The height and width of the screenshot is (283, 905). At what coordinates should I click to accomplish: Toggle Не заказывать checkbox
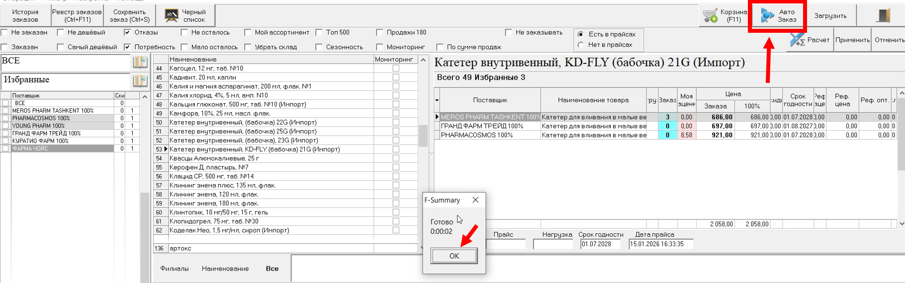[x=509, y=32]
